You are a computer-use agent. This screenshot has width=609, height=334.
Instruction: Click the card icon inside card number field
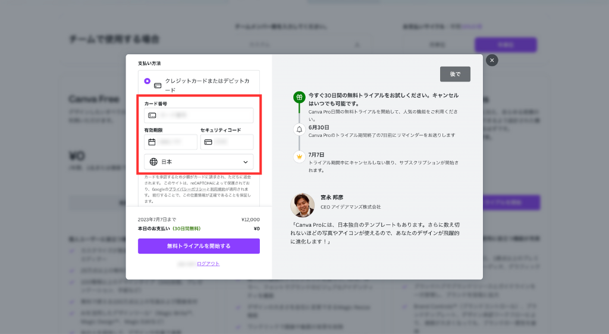[x=152, y=116]
